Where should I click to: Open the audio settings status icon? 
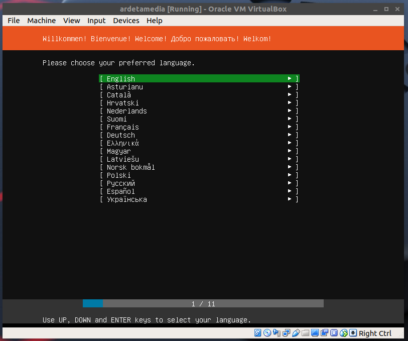[x=277, y=333]
